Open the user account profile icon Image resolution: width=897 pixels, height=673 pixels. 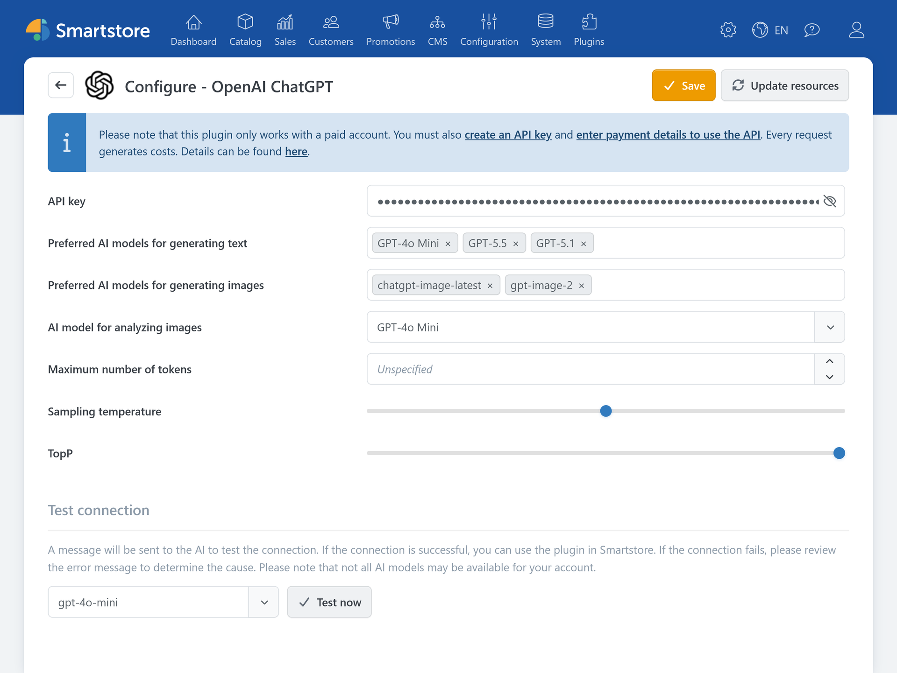pyautogui.click(x=856, y=30)
